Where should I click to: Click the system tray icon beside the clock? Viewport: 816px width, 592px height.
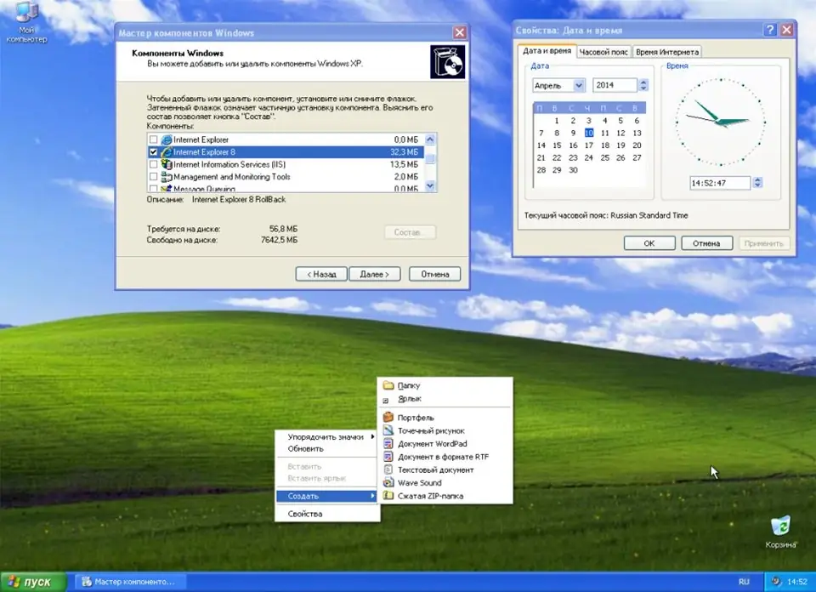click(x=776, y=582)
